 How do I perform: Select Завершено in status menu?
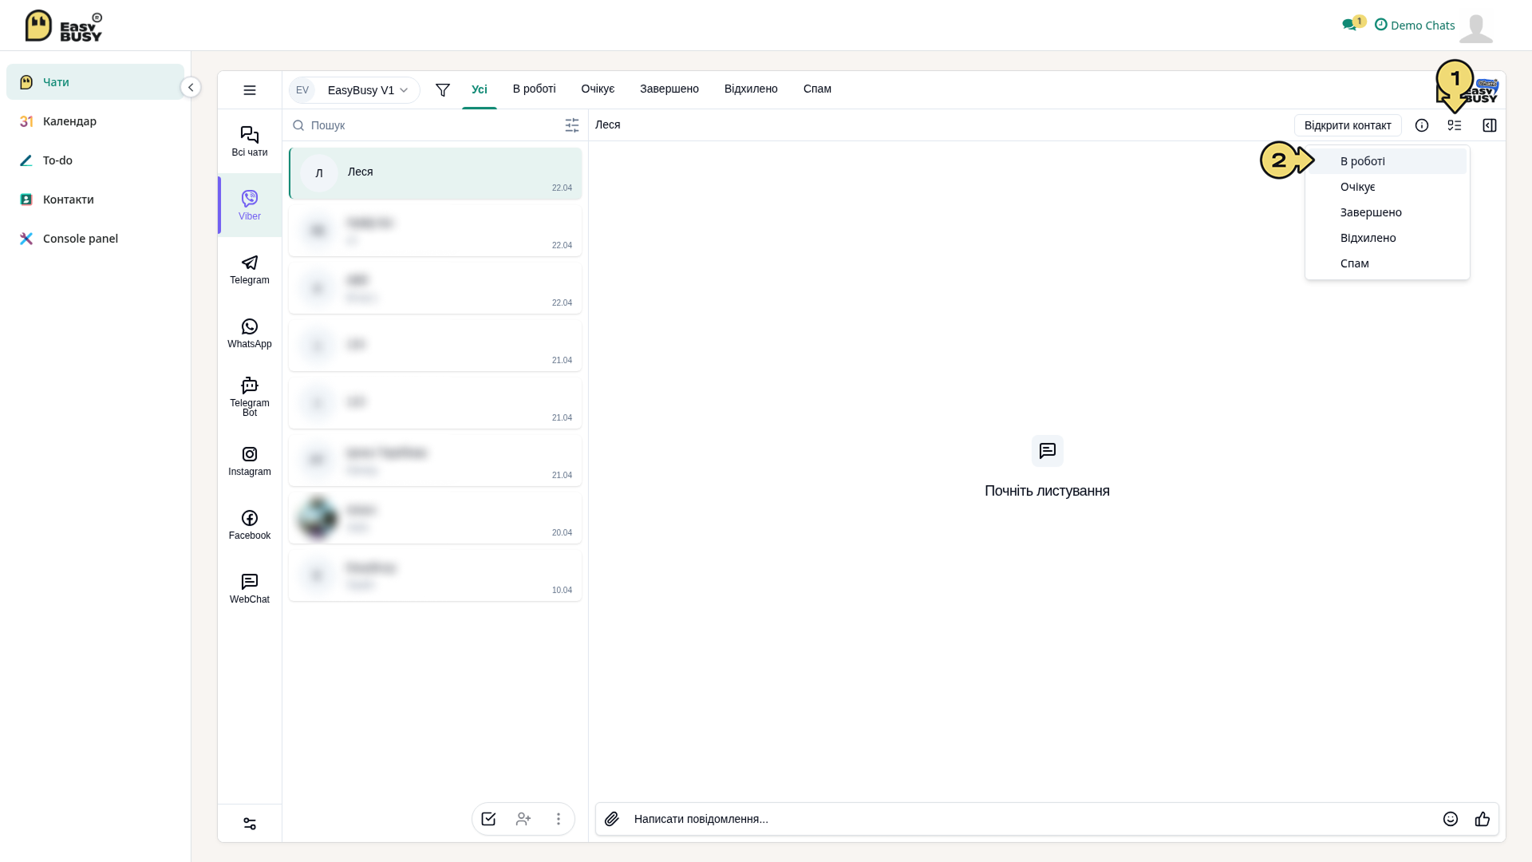[x=1388, y=212]
